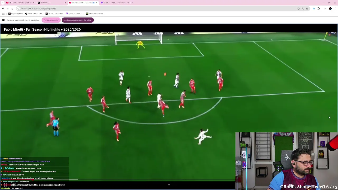Switch to the Bildirimler / X tab

point(51,3)
